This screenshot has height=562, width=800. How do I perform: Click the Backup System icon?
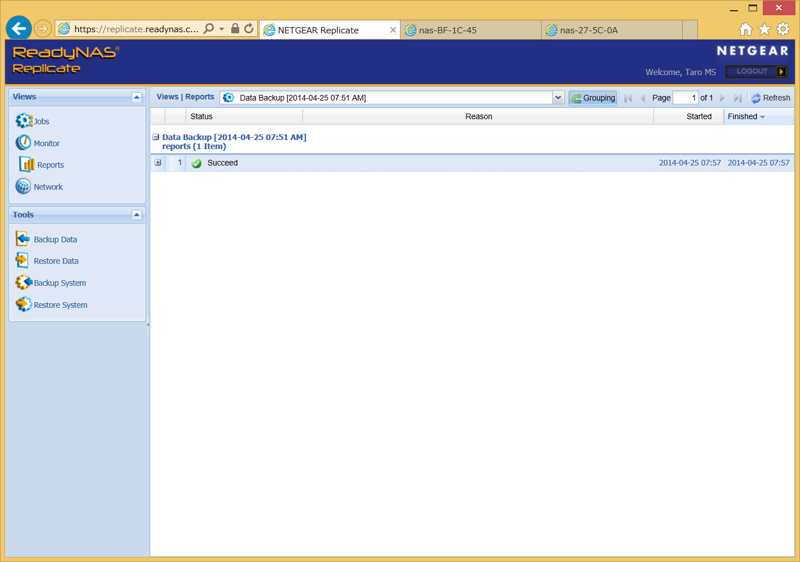tap(23, 282)
